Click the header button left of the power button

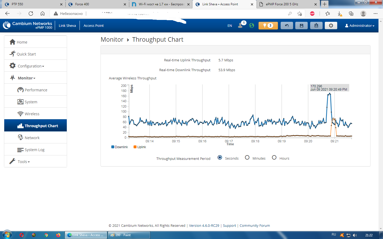click(316, 25)
